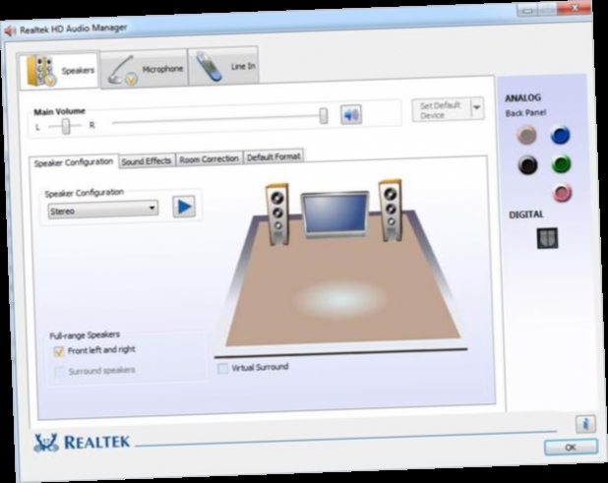Click the ANALOG heading
The height and width of the screenshot is (483, 608).
click(x=522, y=97)
